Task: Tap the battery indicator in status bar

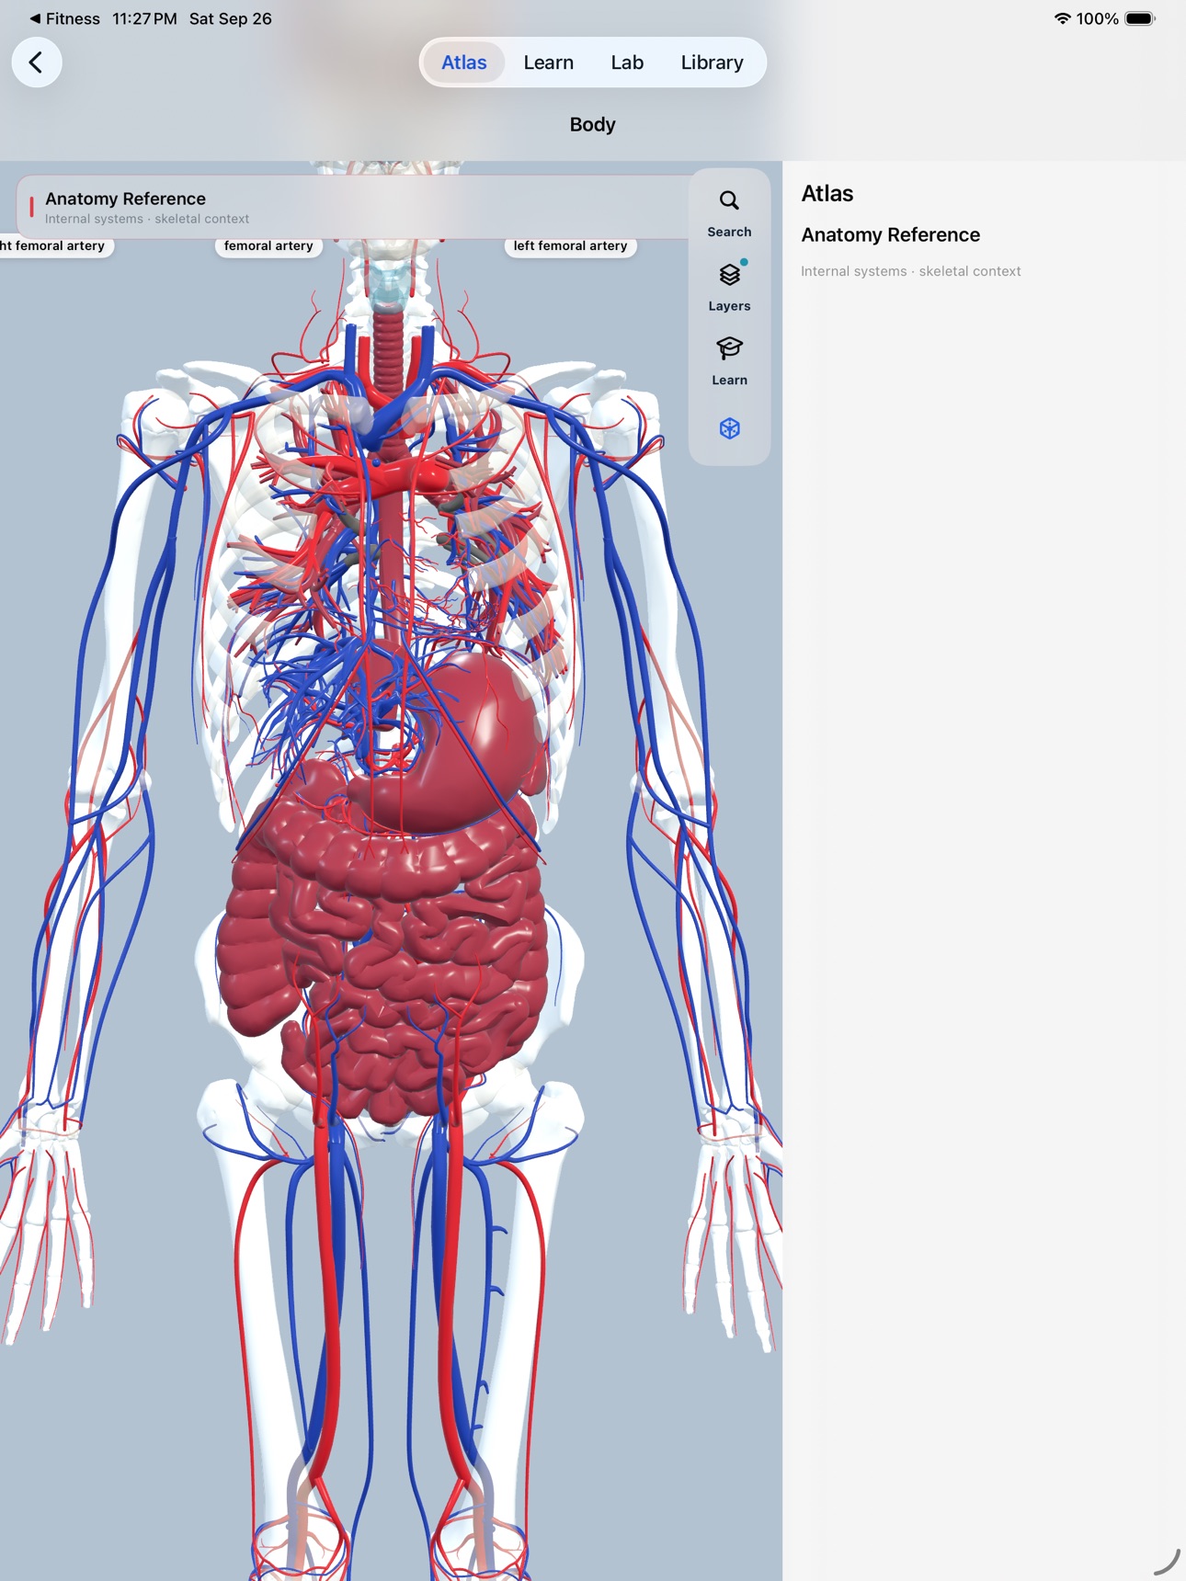Action: coord(1140,18)
